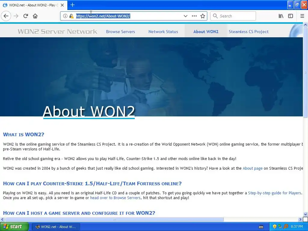308x231 pixels.
Task: Open the address bar history dropdown
Action: click(185, 16)
